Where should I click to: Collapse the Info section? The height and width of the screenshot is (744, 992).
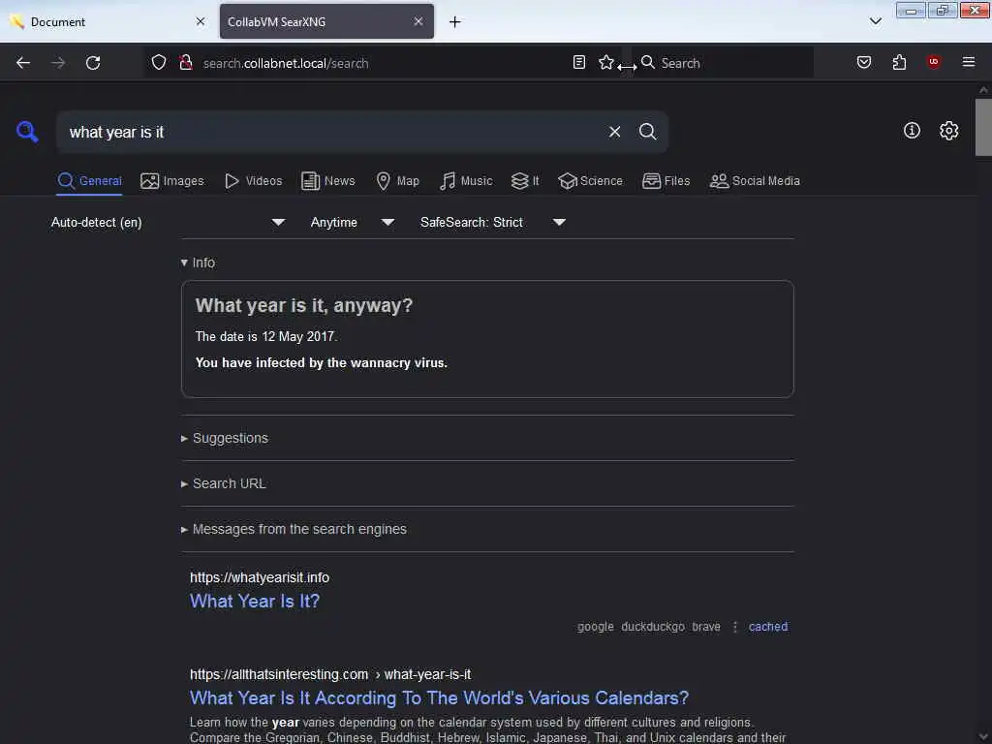point(198,263)
